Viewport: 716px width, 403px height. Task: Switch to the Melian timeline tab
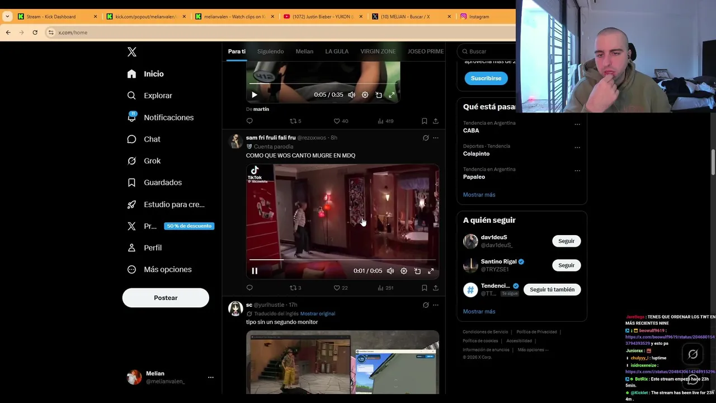[304, 51]
